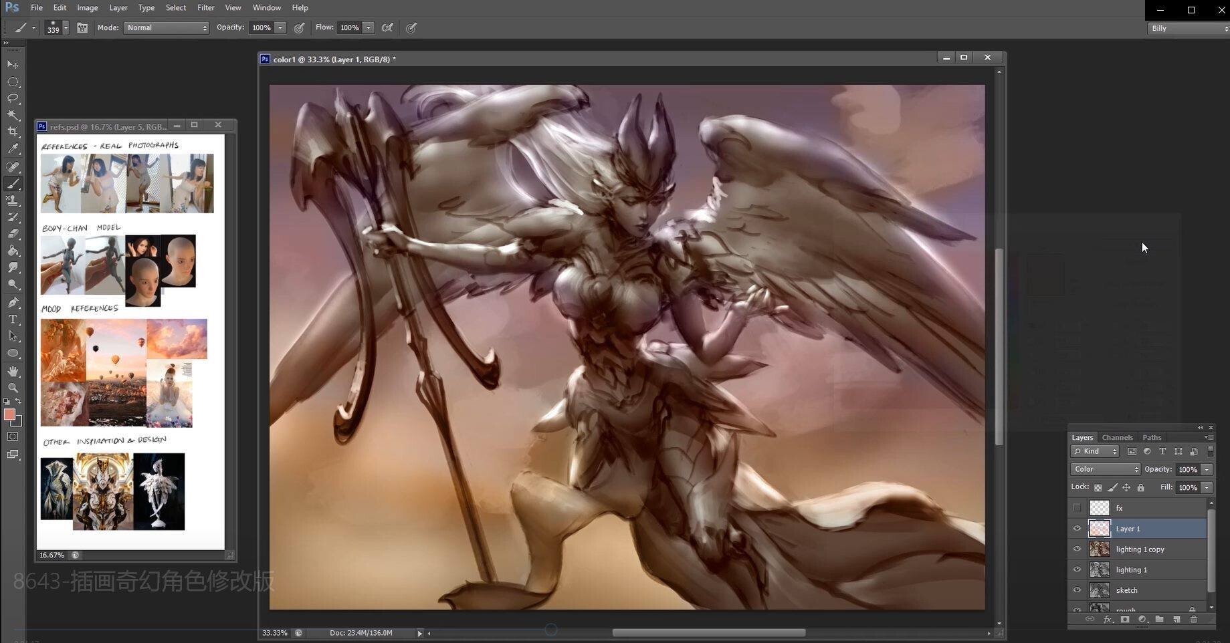Open the Billy workspace dropdown
Viewport: 1230px width, 643px height.
pos(1189,28)
